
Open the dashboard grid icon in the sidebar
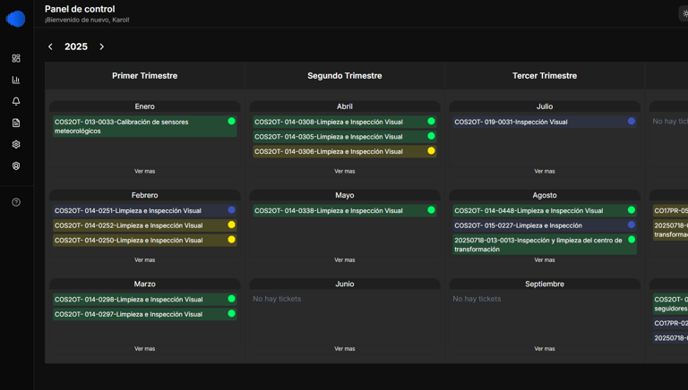(x=16, y=58)
